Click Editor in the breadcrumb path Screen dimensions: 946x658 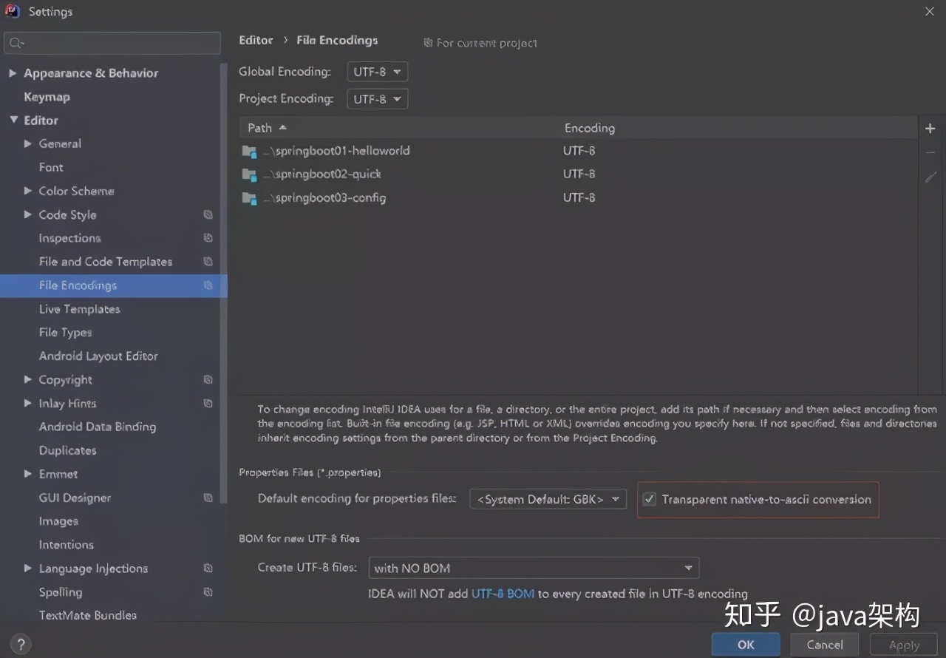pos(255,40)
